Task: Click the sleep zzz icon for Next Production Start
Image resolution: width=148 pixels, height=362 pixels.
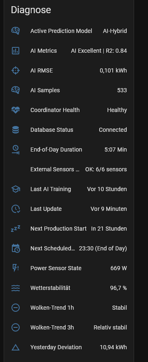Action: click(x=16, y=229)
